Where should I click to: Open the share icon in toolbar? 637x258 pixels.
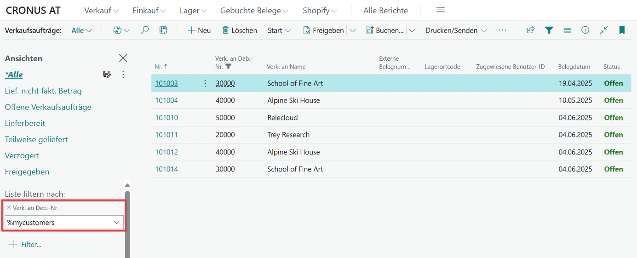530,30
